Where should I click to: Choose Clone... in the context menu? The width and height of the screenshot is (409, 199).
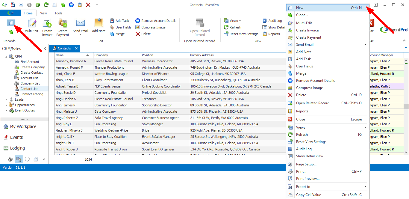(x=328, y=15)
